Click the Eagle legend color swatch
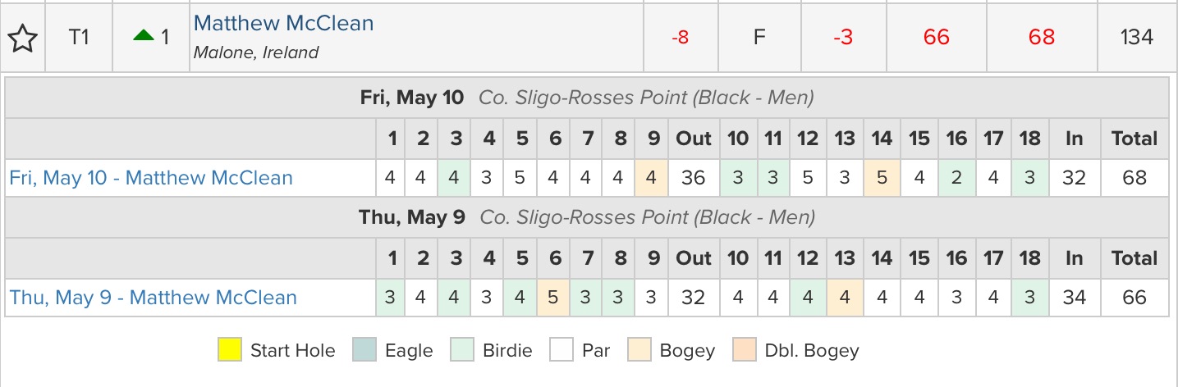 [x=364, y=351]
